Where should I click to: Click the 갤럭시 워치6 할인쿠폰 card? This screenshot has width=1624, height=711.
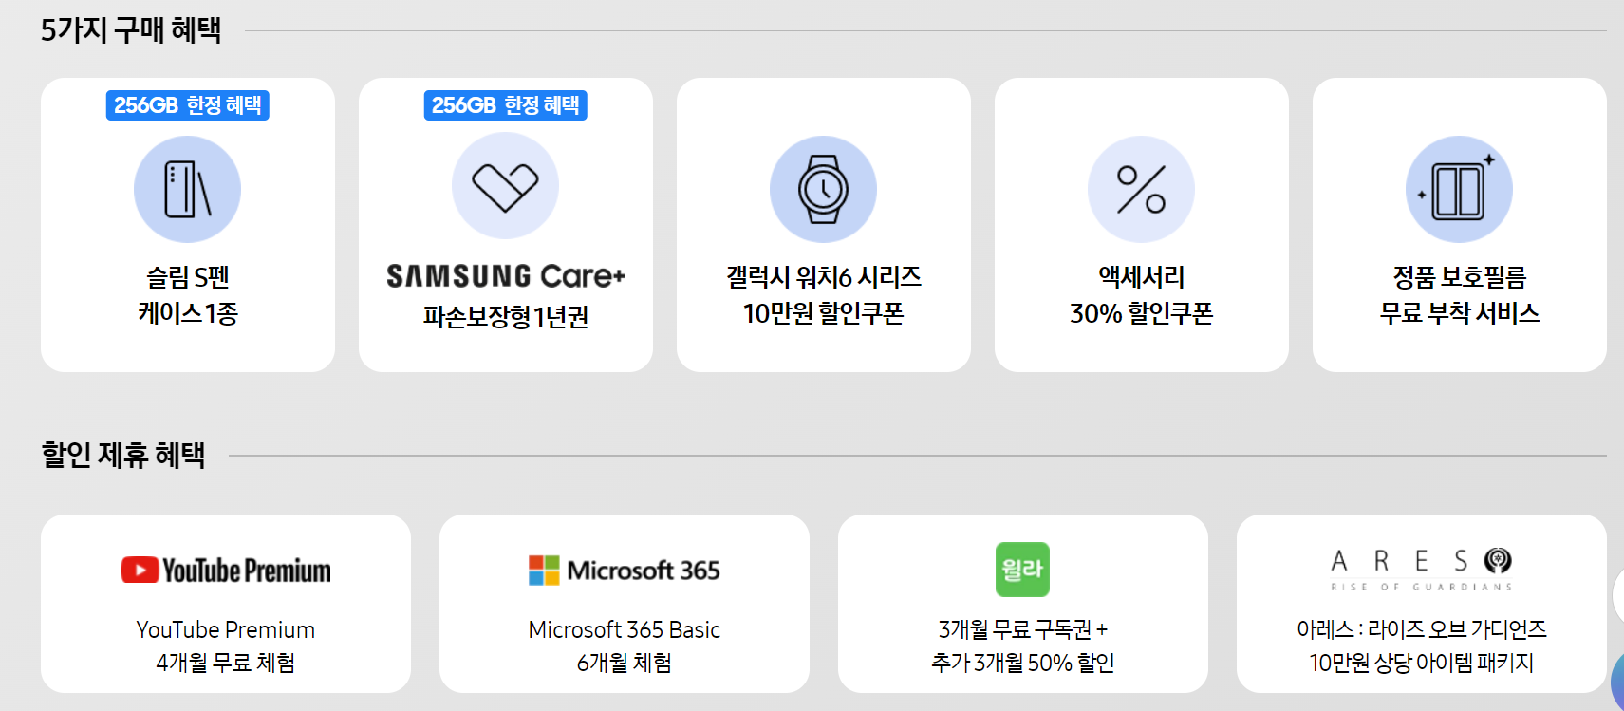tap(823, 225)
